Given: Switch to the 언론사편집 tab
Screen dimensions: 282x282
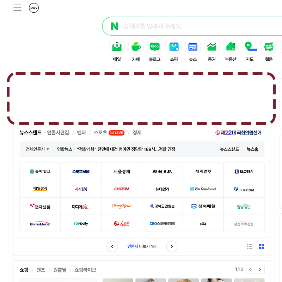Looking at the screenshot, I should [x=58, y=133].
